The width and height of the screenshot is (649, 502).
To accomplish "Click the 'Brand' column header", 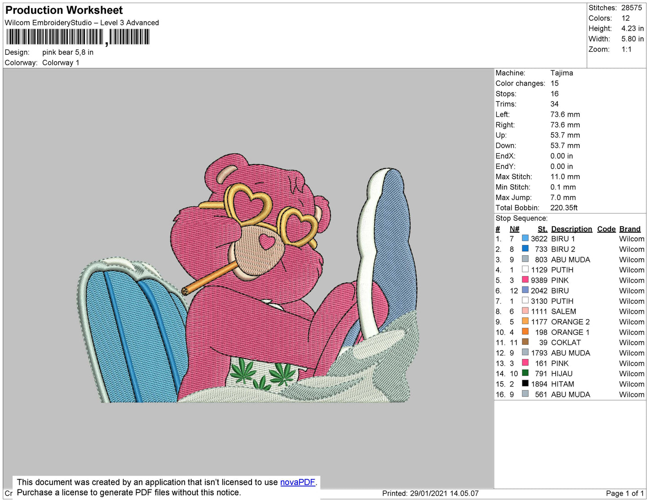I will click(x=630, y=229).
